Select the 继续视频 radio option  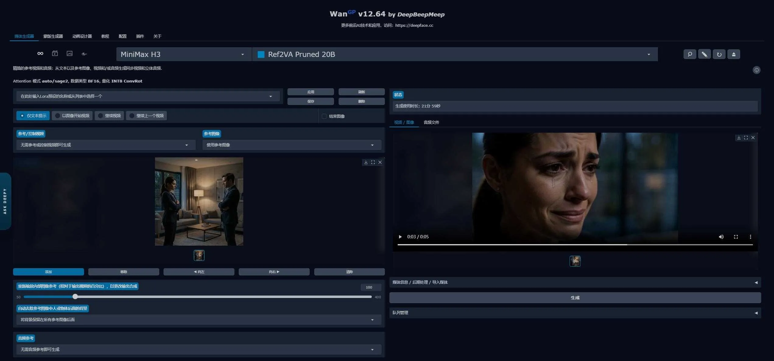pyautogui.click(x=109, y=116)
